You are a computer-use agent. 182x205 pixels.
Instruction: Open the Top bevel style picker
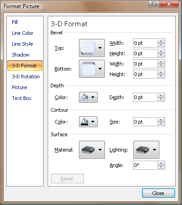pos(92,48)
